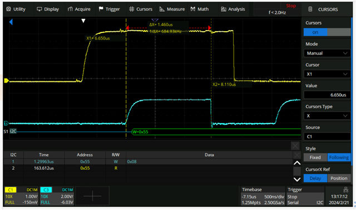This screenshot has width=356, height=210.
Task: Toggle the Cursors on switch
Action: coord(327,32)
